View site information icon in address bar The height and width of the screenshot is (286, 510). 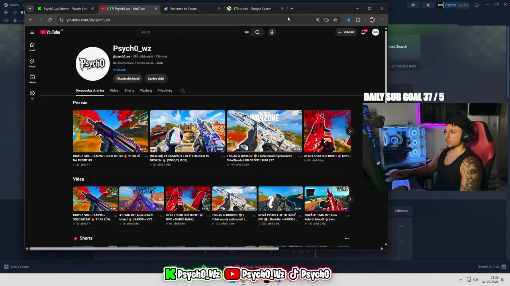61,20
